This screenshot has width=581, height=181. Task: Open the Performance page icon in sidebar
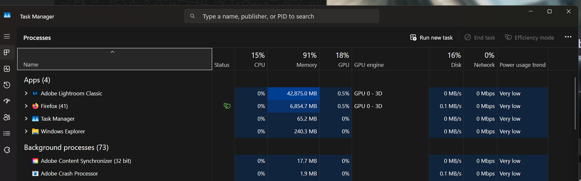click(7, 69)
